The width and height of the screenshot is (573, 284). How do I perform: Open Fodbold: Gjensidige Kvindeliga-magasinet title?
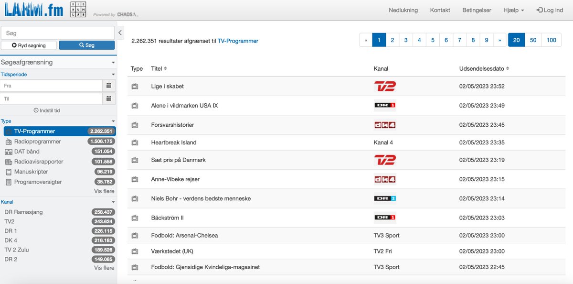205,267
